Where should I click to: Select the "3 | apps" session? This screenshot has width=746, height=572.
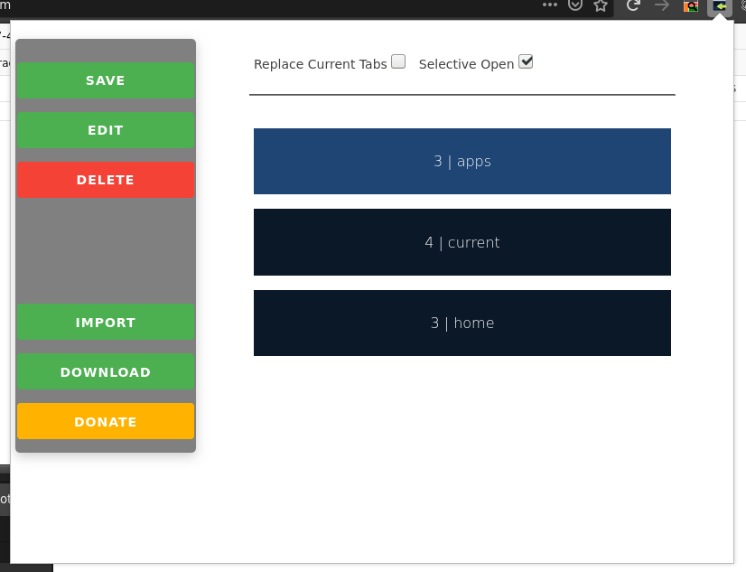(462, 162)
